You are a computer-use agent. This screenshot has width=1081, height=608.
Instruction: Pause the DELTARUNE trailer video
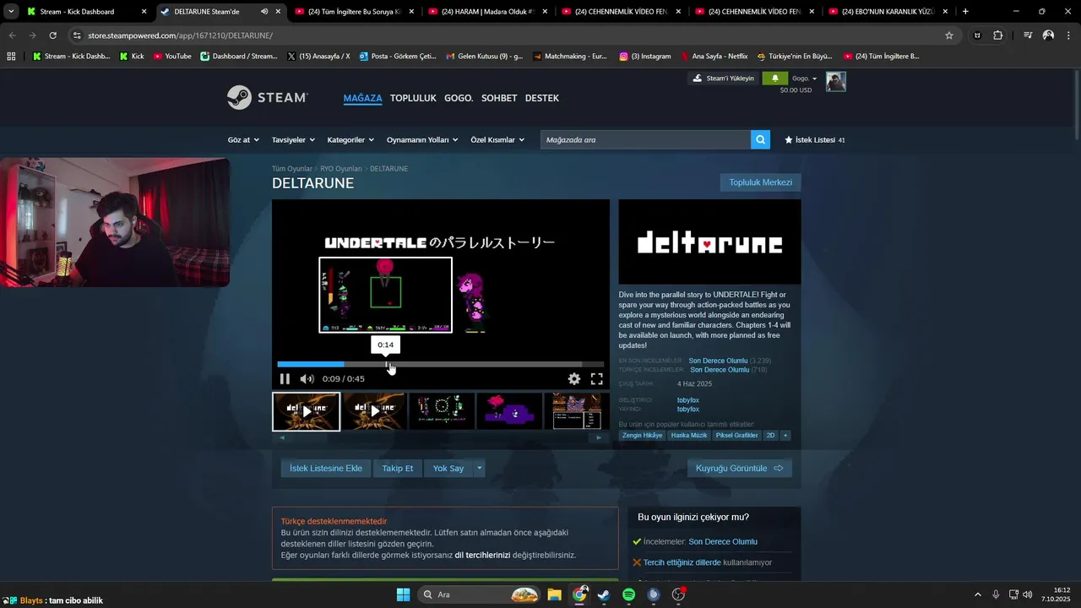tap(285, 379)
